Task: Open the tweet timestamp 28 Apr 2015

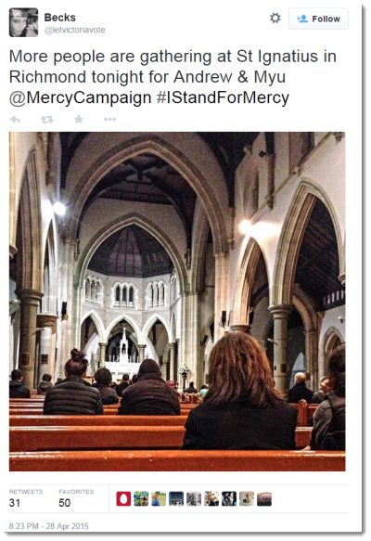Action: tap(48, 526)
